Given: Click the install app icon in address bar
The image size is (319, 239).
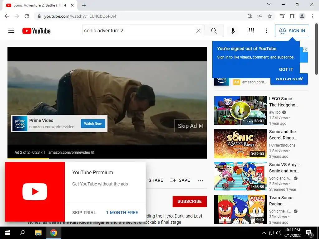Looking at the screenshot, I should (250, 16).
